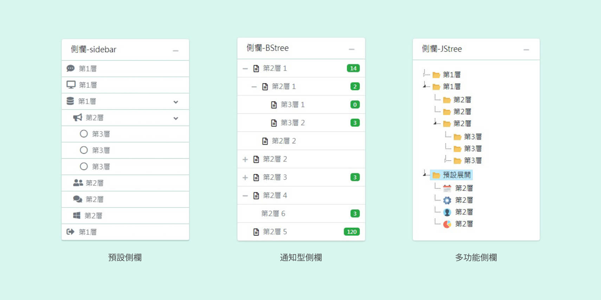Expand 第2層 2 plus sign in BStree

245,159
